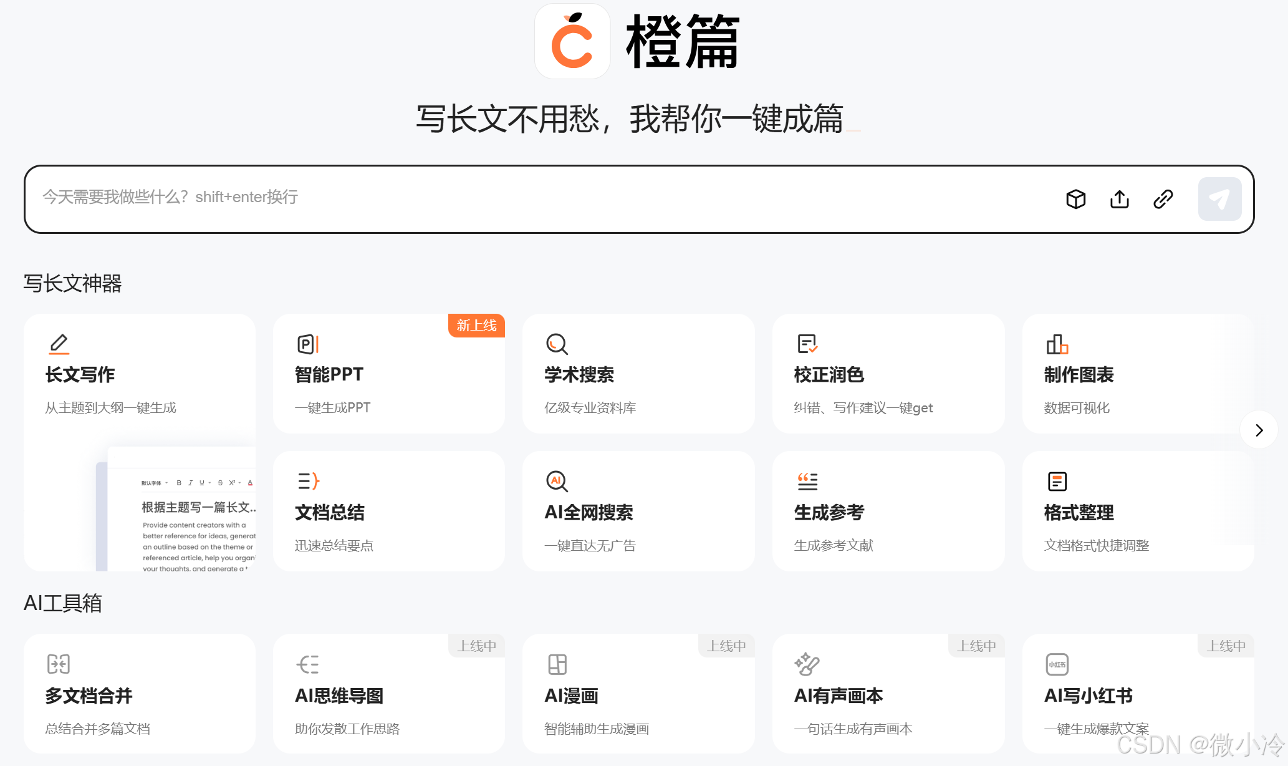
Task: Click the 制作图表 bar chart icon
Action: [1057, 344]
